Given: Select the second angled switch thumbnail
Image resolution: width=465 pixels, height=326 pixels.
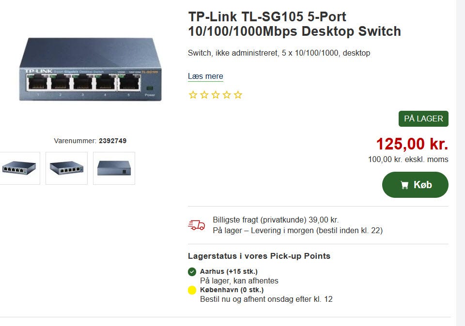Looking at the screenshot, I should pyautogui.click(x=66, y=168).
